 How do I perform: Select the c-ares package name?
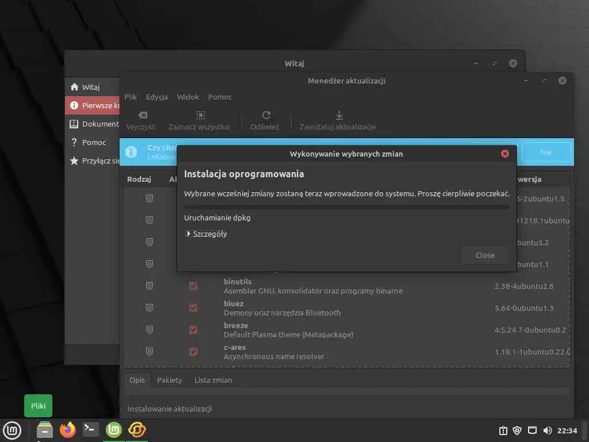[235, 347]
